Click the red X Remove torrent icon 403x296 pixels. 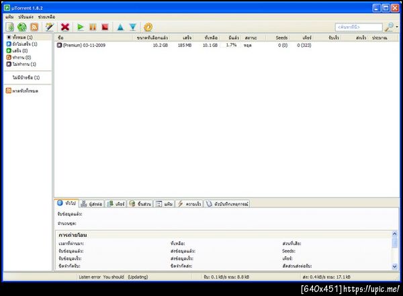[x=65, y=27]
